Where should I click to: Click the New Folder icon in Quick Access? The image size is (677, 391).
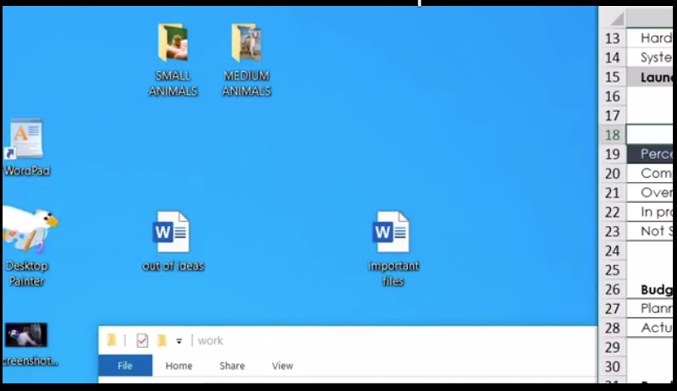(x=162, y=340)
